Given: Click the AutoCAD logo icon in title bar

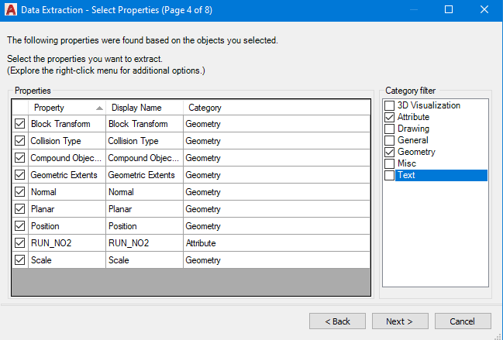Looking at the screenshot, I should pos(11,9).
